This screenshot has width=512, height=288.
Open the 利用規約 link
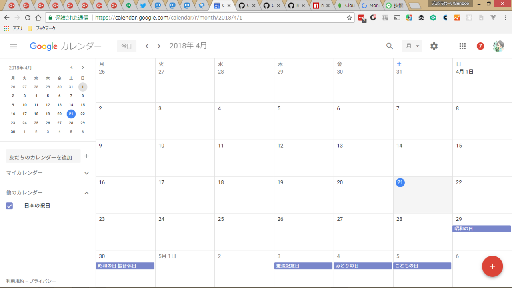click(x=15, y=281)
